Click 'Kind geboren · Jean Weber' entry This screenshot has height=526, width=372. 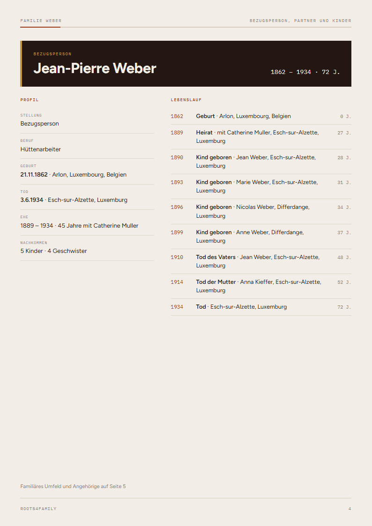click(x=256, y=162)
